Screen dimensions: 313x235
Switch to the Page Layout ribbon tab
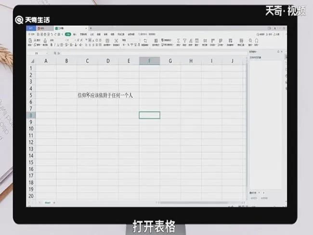click(x=83, y=34)
